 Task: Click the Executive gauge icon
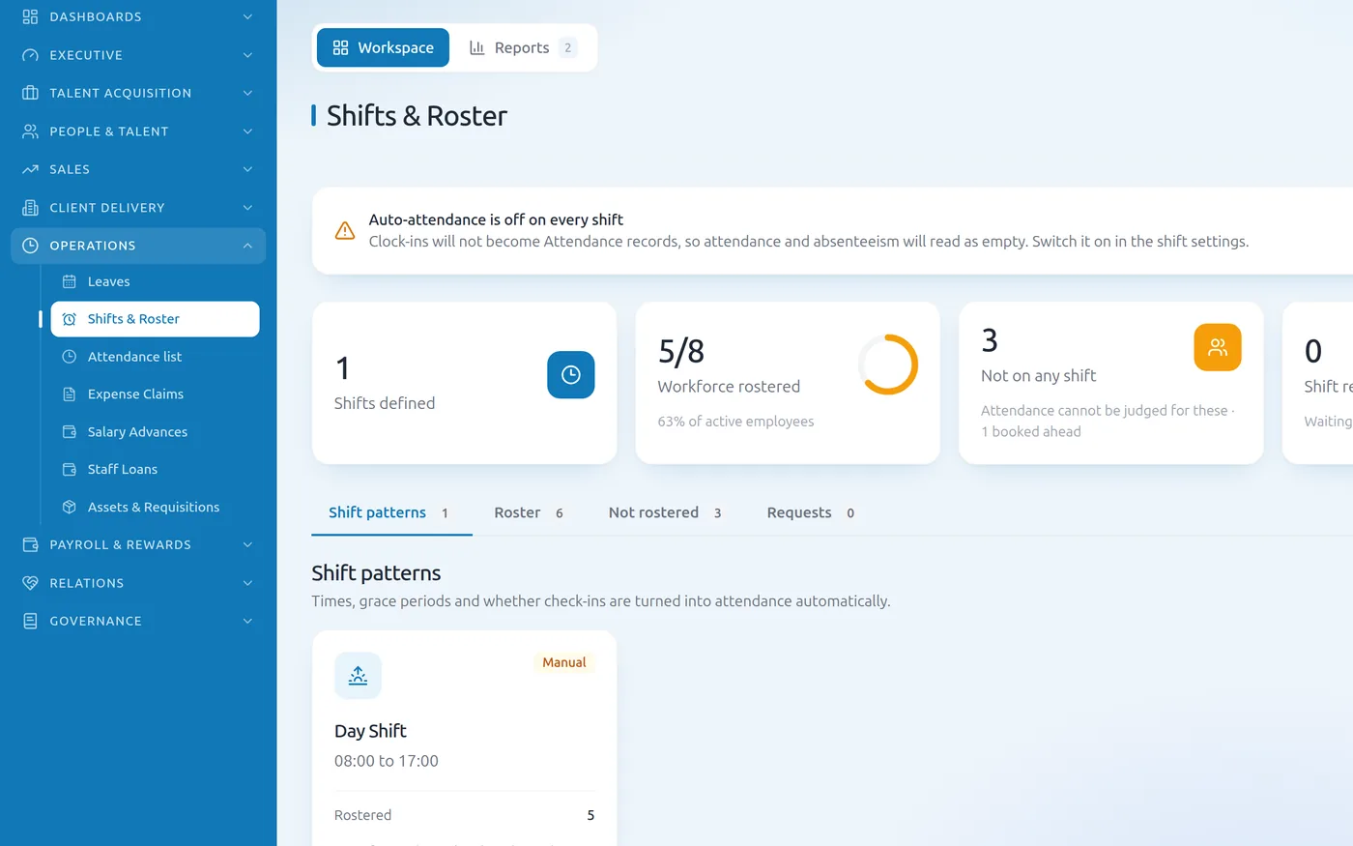(x=30, y=55)
